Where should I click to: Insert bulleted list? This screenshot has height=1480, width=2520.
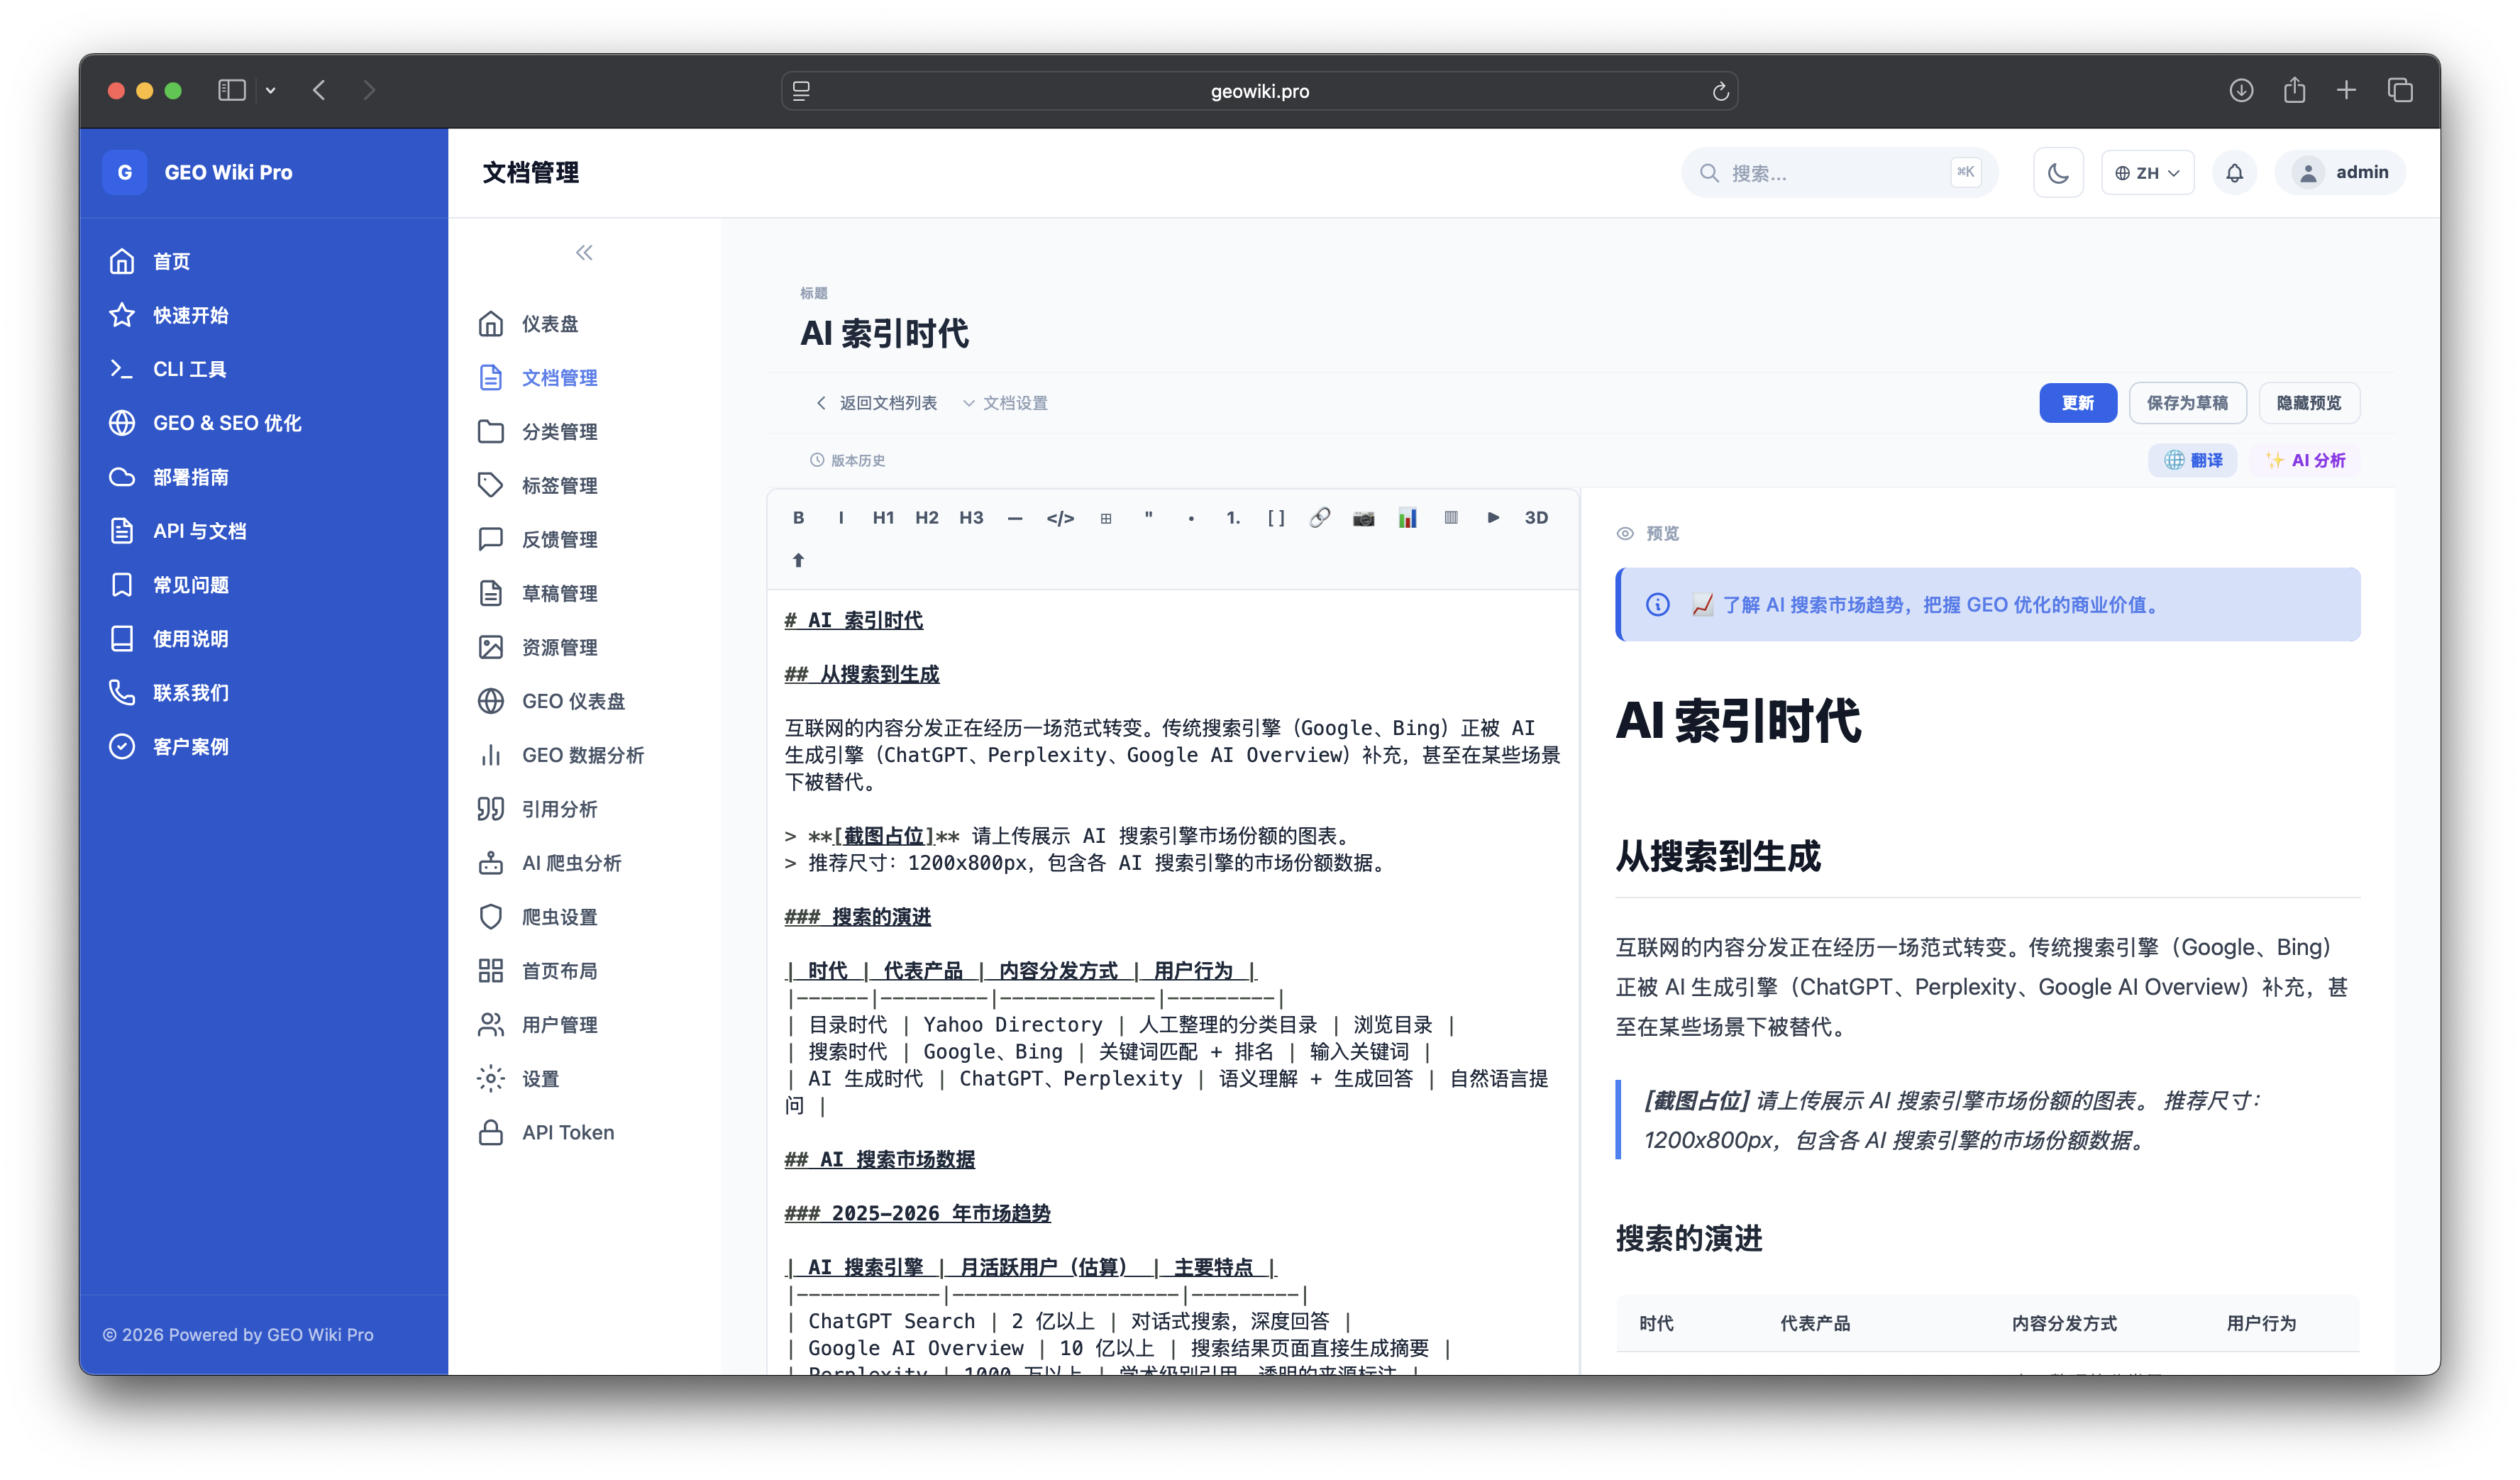tap(1190, 517)
